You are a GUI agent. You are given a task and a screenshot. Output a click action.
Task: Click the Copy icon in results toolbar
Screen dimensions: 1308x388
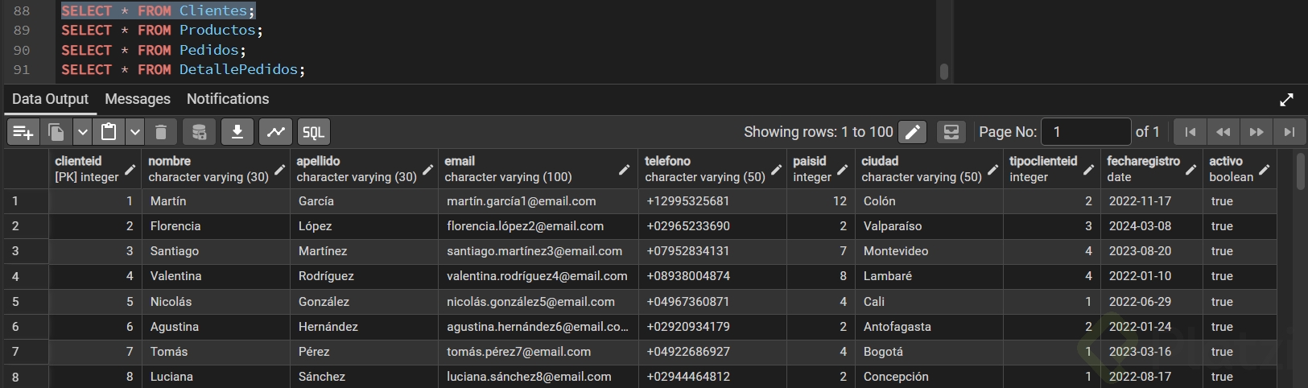[x=56, y=132]
